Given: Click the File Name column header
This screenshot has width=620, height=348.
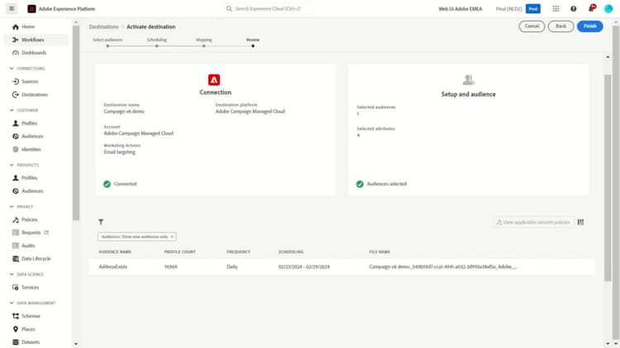Looking at the screenshot, I should click(x=379, y=252).
